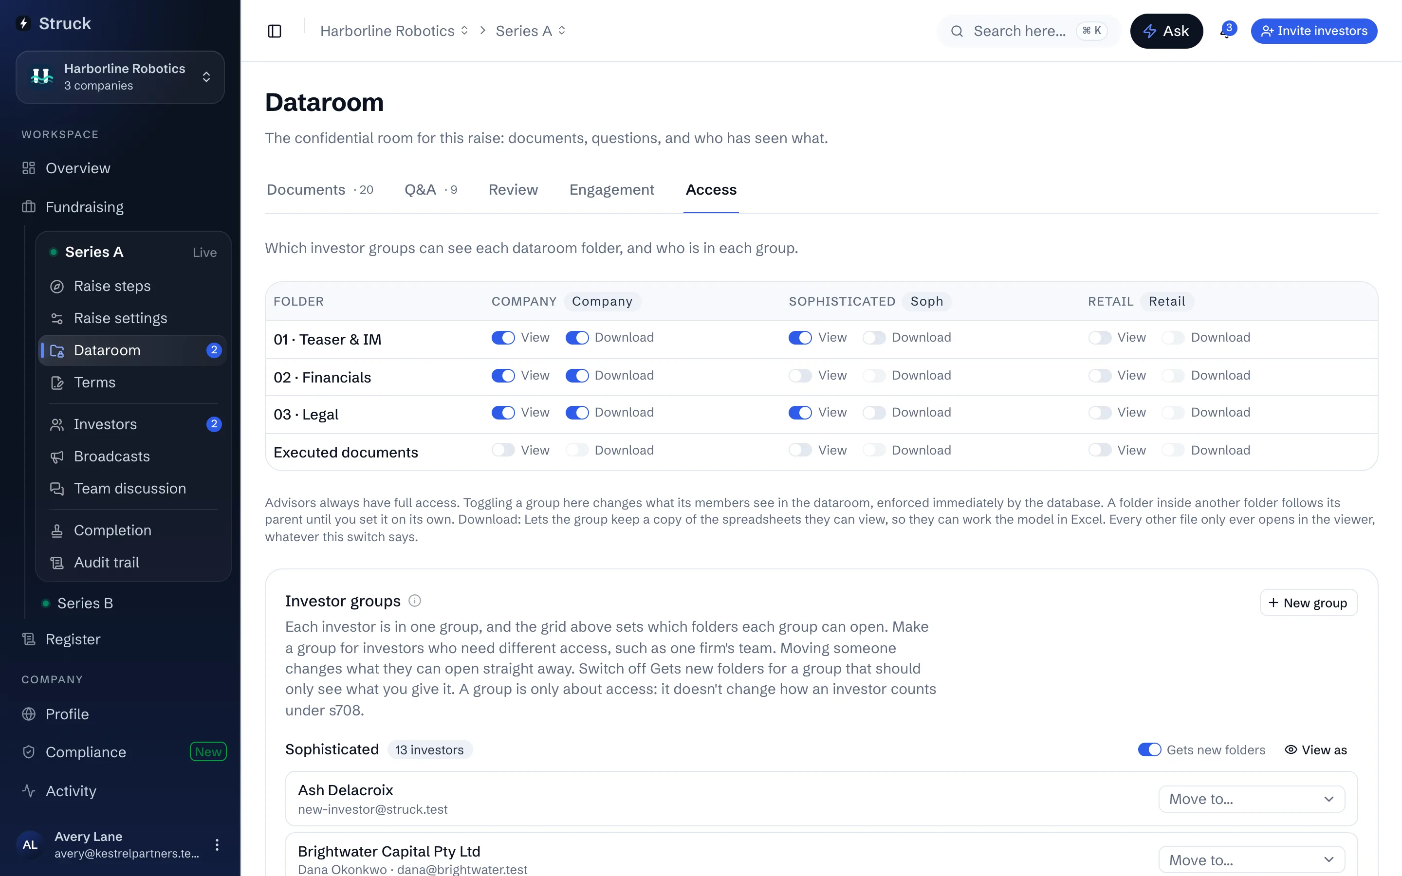Enable Sophisticated View for Financials
This screenshot has width=1402, height=876.
tap(800, 375)
